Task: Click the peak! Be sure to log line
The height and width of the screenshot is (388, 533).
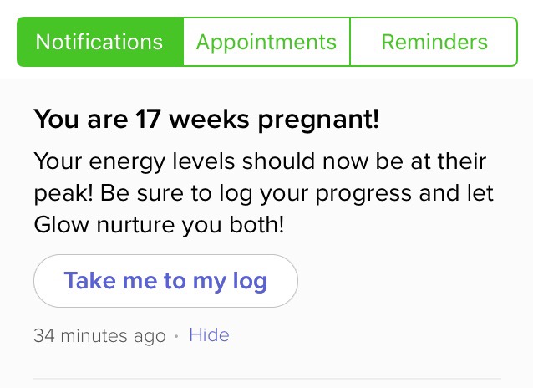Action: pyautogui.click(x=263, y=193)
